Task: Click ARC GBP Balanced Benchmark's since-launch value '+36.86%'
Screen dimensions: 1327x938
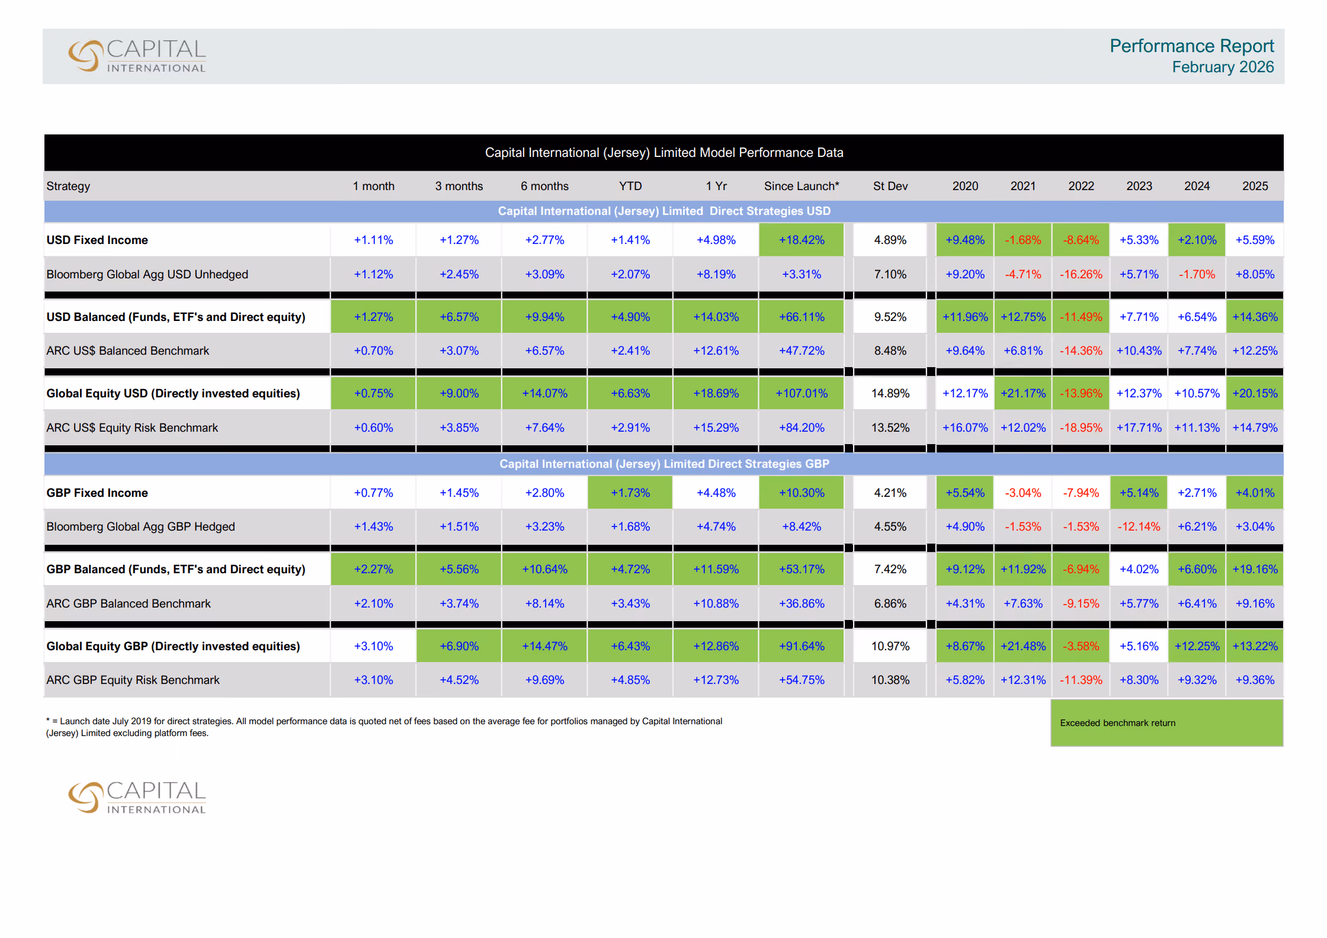Action: tap(802, 603)
